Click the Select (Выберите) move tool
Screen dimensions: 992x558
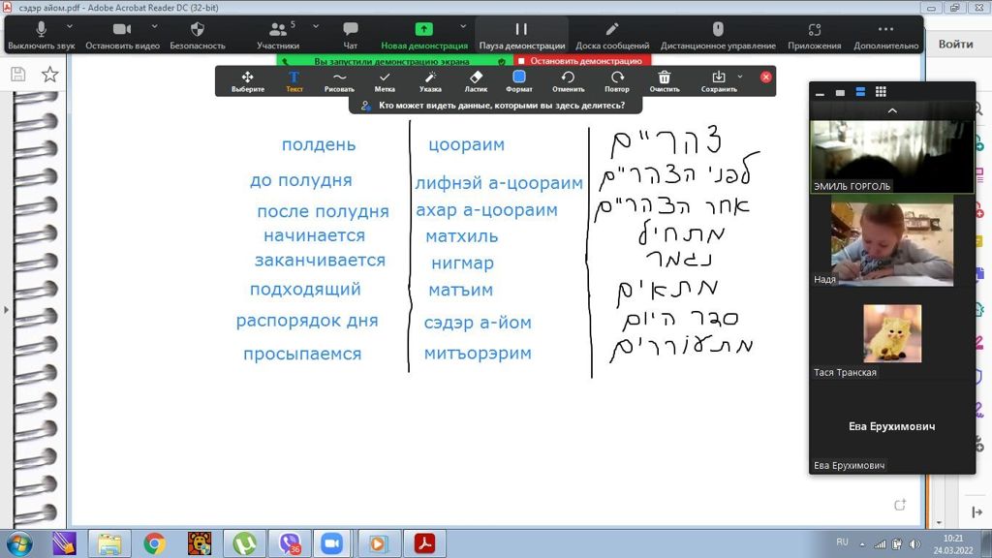248,80
